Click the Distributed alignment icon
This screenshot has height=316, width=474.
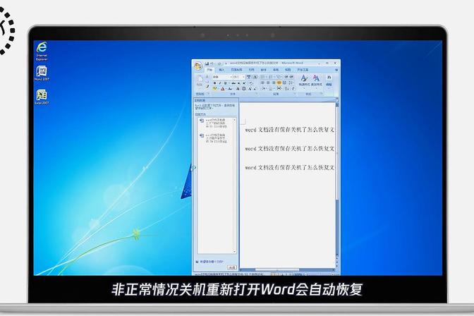[284, 83]
